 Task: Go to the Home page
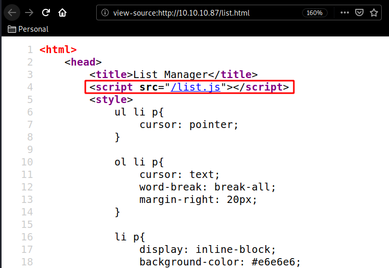[x=62, y=12]
